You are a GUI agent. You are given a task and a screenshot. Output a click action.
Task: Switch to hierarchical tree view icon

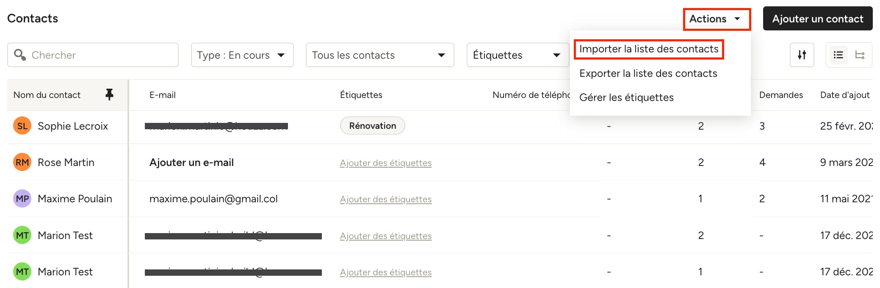860,55
